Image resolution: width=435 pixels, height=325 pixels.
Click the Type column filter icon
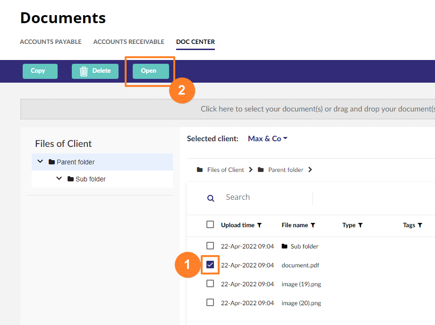point(360,225)
